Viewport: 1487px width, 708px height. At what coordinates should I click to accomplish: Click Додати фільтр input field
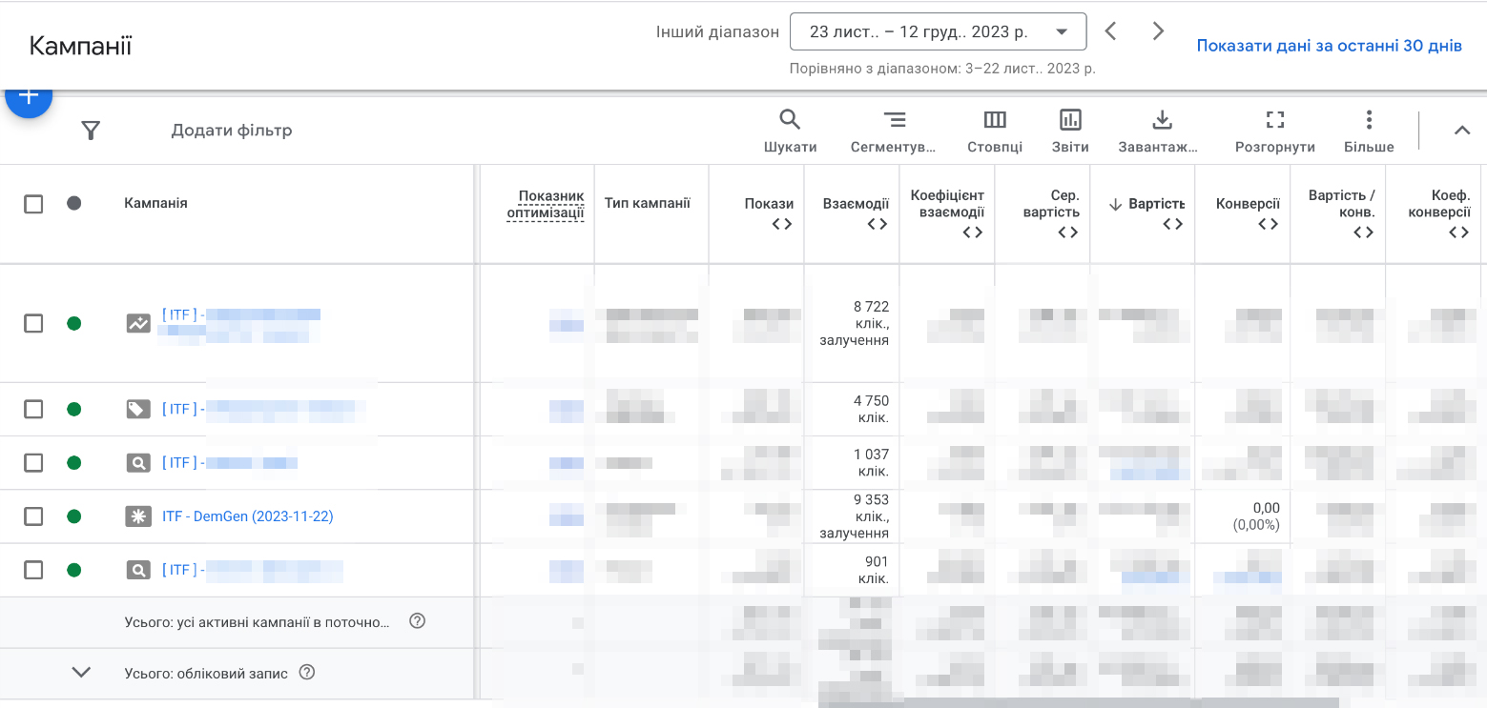[232, 131]
